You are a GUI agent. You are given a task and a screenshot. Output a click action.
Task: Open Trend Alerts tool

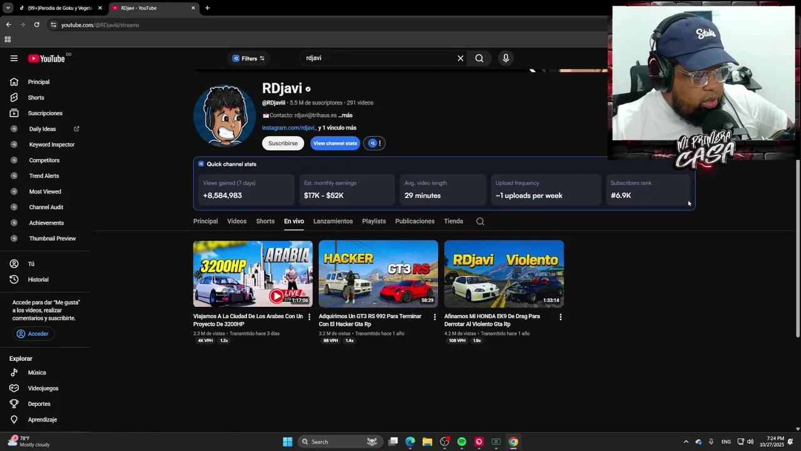click(x=45, y=176)
